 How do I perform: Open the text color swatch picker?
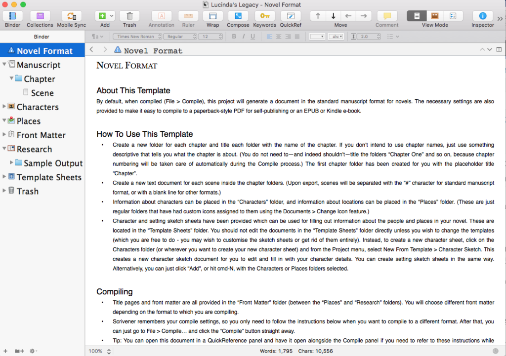(x=317, y=37)
